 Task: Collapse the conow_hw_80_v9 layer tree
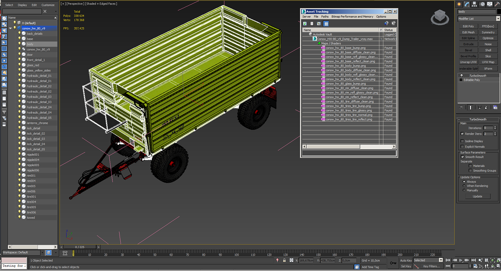point(10,28)
